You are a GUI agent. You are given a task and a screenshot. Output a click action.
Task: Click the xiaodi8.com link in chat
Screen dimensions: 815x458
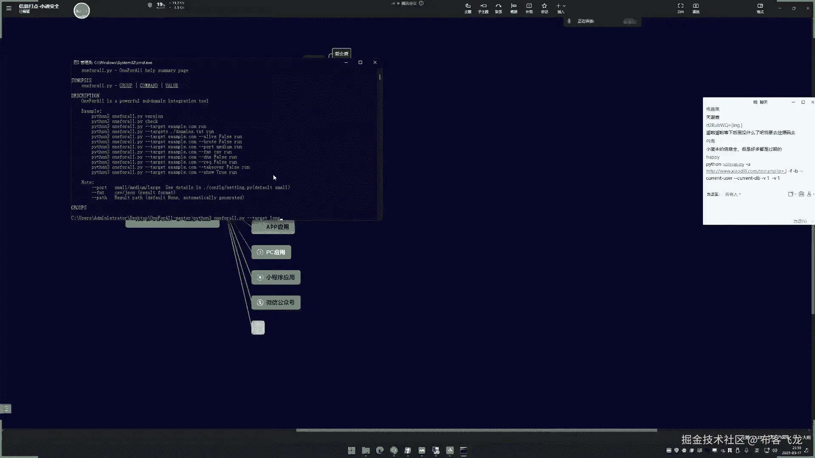[746, 171]
